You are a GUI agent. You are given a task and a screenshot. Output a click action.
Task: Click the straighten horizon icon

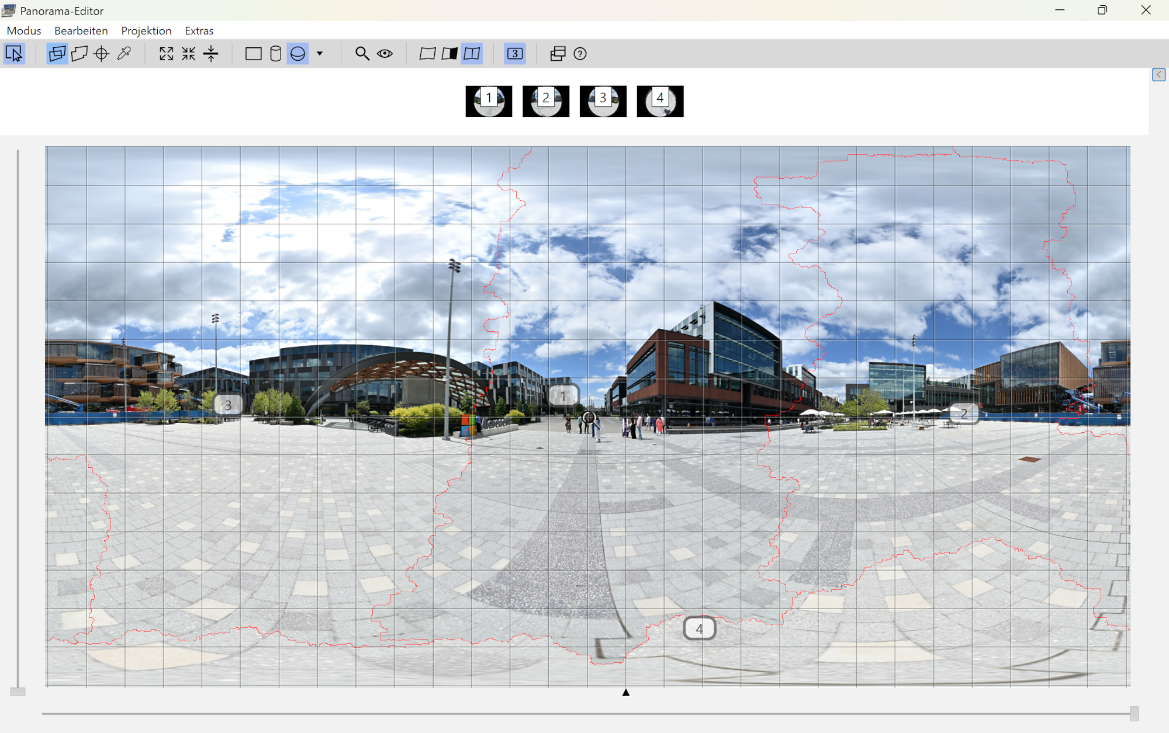[210, 54]
